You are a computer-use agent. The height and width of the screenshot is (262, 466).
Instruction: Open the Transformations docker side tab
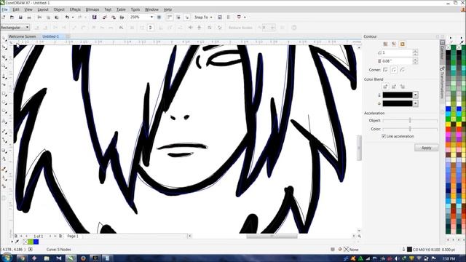pos(442,82)
